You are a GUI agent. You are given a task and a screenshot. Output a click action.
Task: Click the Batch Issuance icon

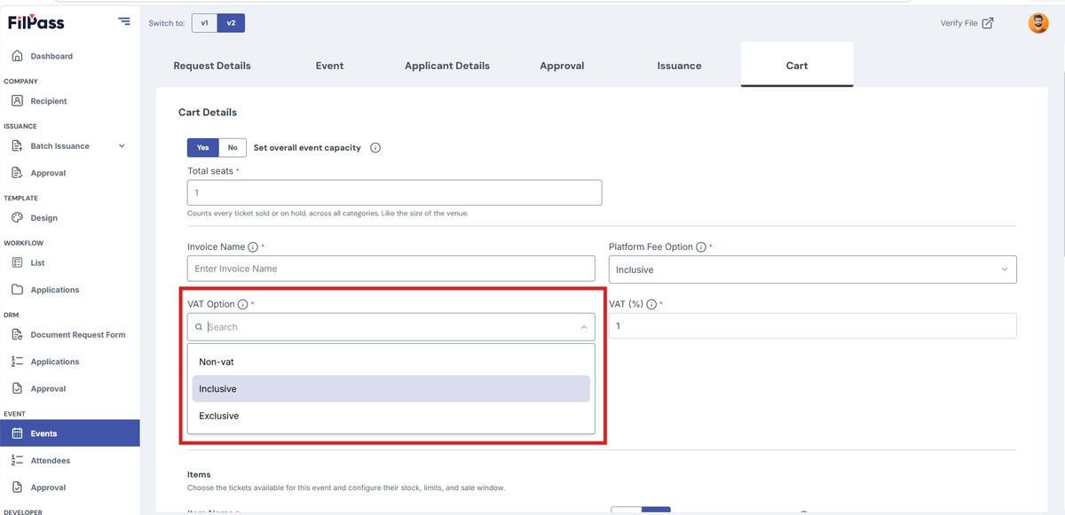17,146
